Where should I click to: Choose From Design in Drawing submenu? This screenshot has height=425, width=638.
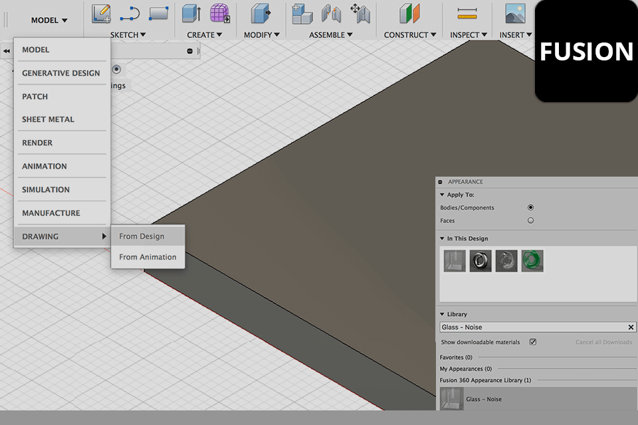pos(142,236)
